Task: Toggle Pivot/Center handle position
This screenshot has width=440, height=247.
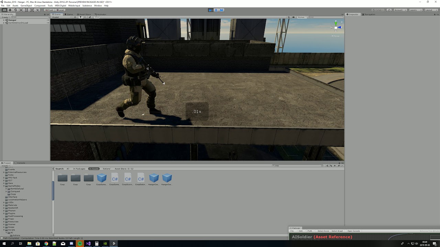Action: (x=49, y=10)
